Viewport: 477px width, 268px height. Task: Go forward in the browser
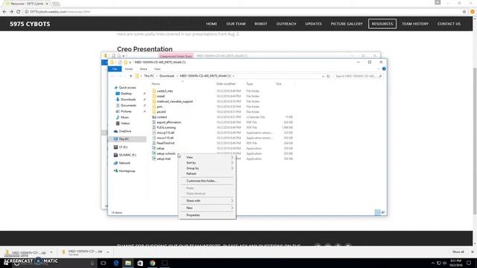click(x=11, y=12)
